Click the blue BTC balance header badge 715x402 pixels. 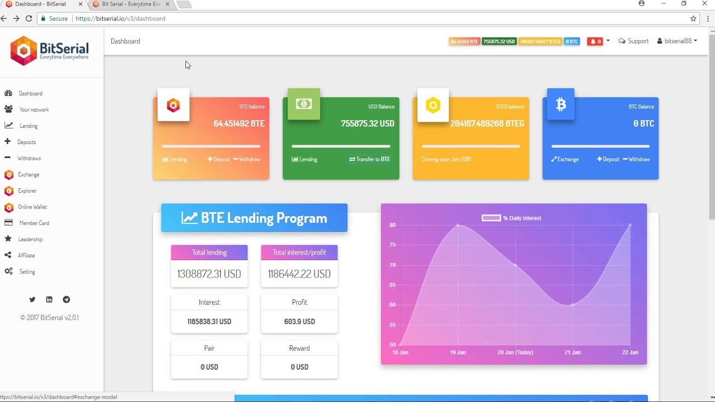click(571, 41)
